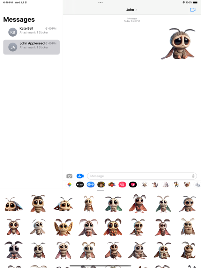The height and width of the screenshot is (268, 201).
Task: Open the red #images search app
Action: [x=122, y=185]
